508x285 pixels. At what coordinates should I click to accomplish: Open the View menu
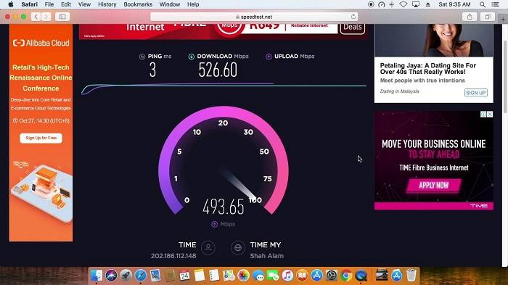[84, 4]
